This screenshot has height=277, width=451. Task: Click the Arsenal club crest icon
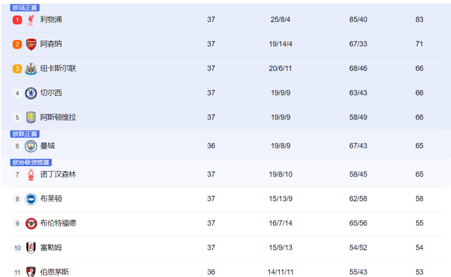point(31,44)
